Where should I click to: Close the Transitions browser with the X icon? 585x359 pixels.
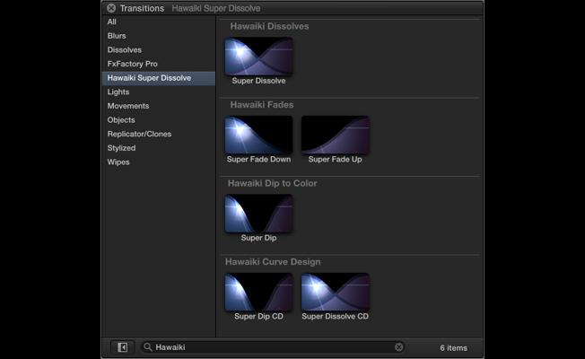click(111, 8)
